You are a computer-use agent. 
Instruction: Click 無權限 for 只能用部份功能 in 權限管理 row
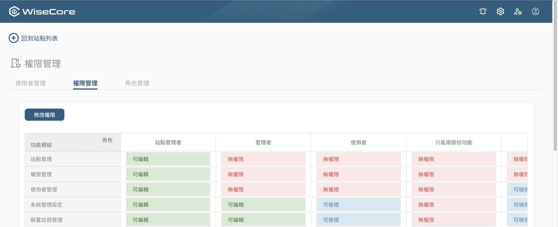tap(454, 174)
